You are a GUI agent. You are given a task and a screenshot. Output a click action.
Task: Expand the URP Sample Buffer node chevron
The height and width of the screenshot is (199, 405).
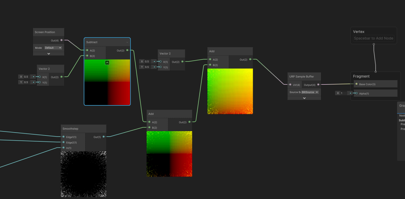304,98
